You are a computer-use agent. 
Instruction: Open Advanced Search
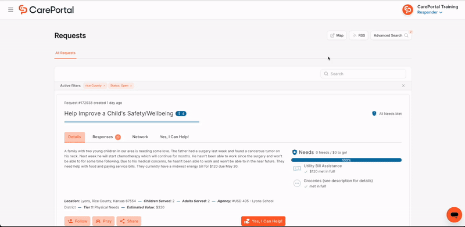(391, 35)
